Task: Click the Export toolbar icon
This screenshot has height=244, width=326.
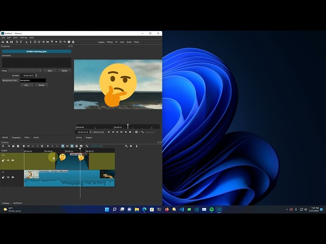Action: [69, 42]
